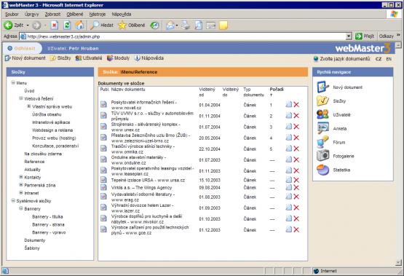404x276 pixels.
Task: Open the Nástroje browser menu
Action: click(98, 14)
